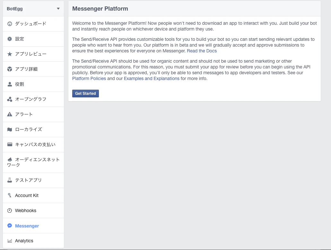331x250 pixels.
Task: Click the person icon beside 役割
Action: (x=10, y=84)
